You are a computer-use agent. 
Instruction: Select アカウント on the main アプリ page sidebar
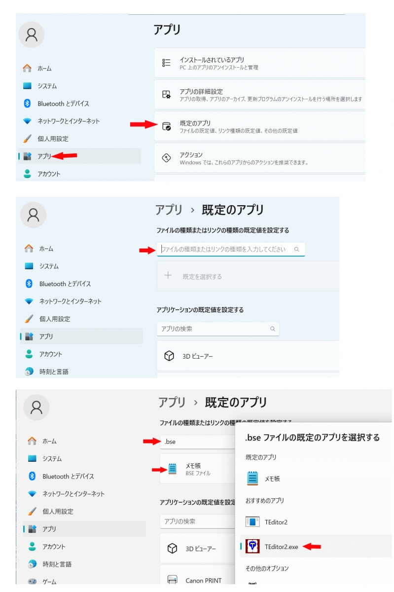click(x=49, y=174)
